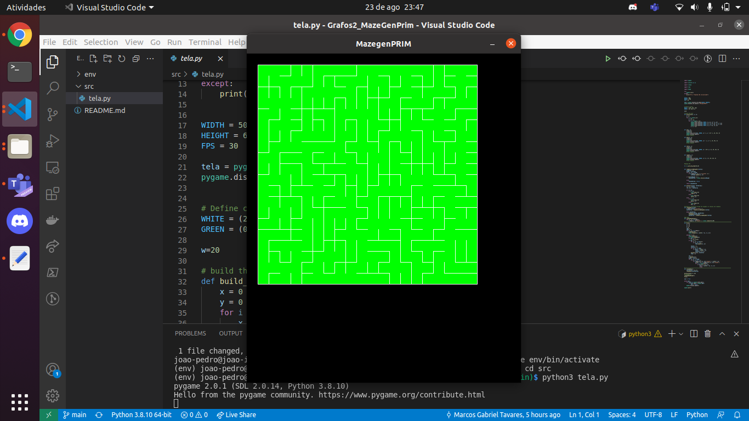Select Python 3.8.10 64-bit interpreter
The height and width of the screenshot is (421, 749).
tap(141, 415)
